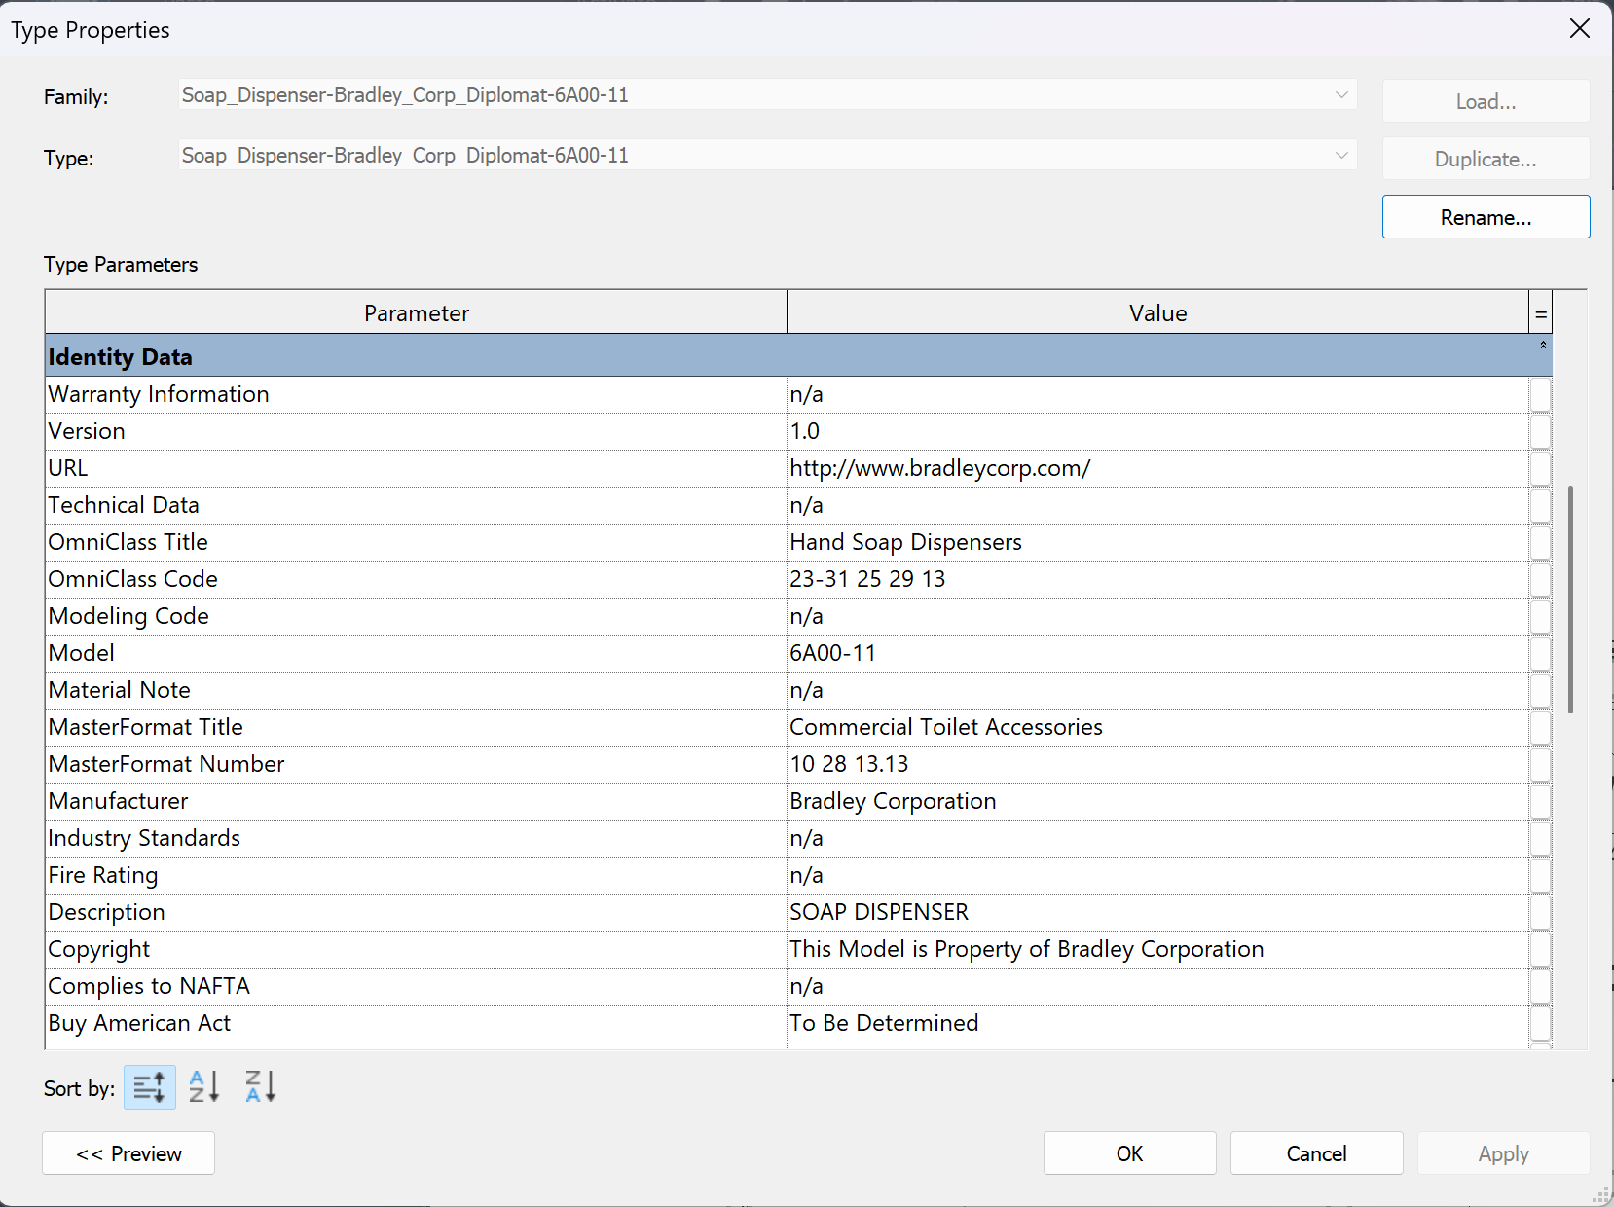Select the Complies to NAFTA parameter name

tap(416, 986)
